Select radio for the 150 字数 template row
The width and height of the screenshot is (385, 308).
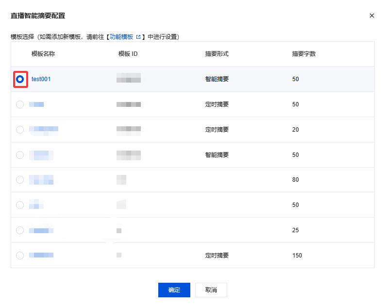click(x=20, y=256)
